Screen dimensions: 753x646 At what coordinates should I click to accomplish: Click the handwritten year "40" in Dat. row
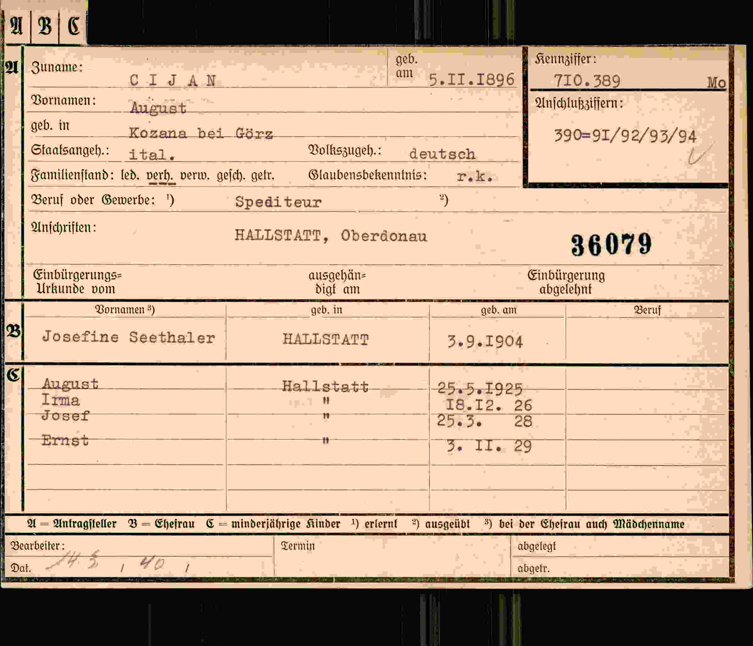[x=152, y=564]
